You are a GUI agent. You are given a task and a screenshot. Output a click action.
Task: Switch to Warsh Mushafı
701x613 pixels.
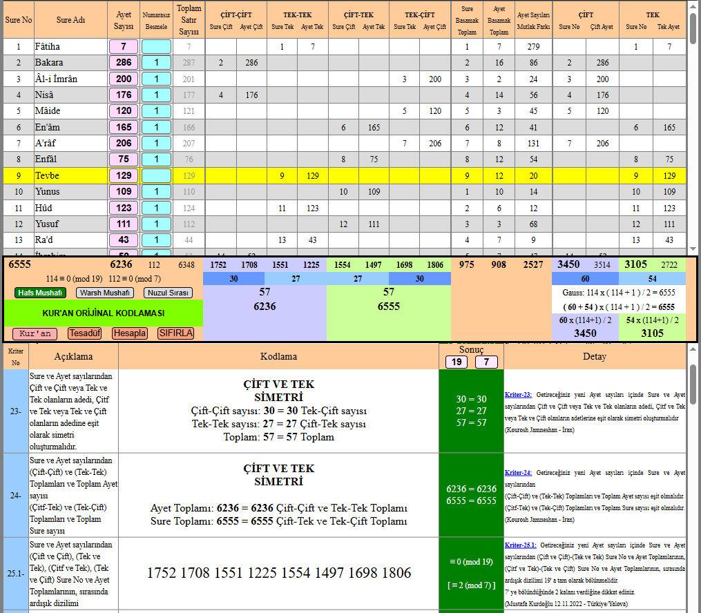click(x=104, y=293)
